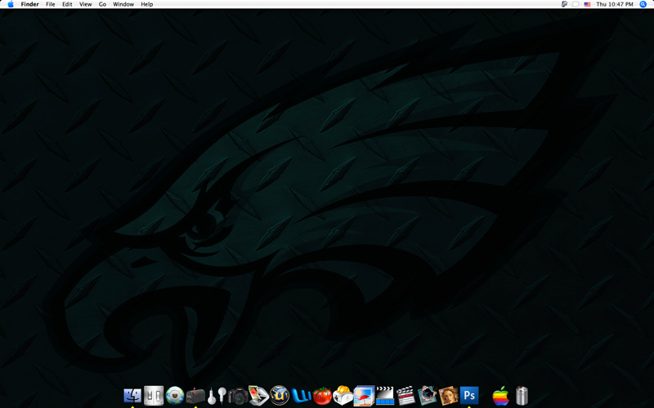
Task: Open the photo scanner Dock icon
Action: pos(258,396)
